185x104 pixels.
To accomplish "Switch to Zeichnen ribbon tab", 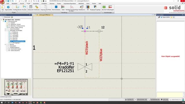I will [x=52, y=3].
